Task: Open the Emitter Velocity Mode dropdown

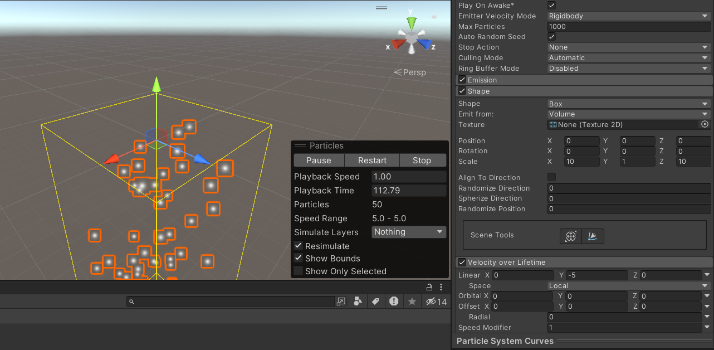Action: pyautogui.click(x=628, y=16)
